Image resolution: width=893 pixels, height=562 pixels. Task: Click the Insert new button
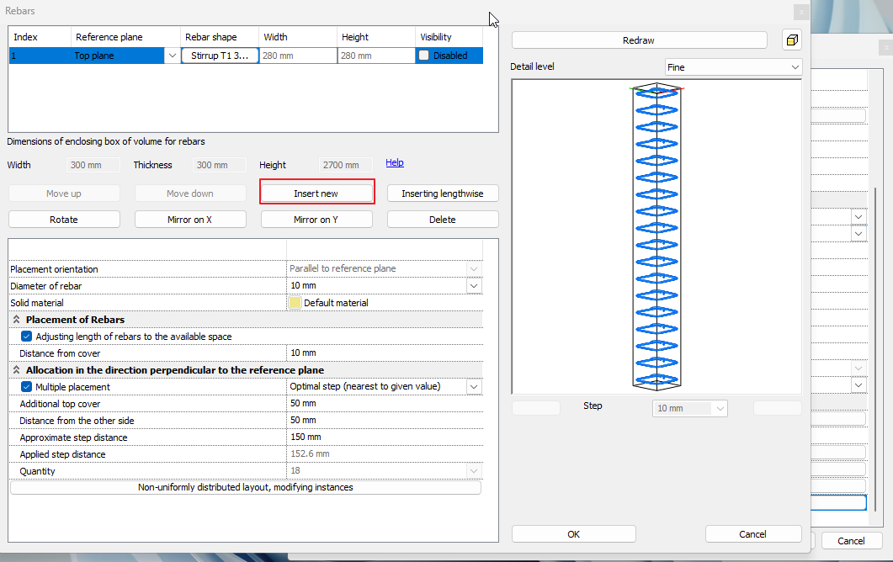pyautogui.click(x=316, y=194)
